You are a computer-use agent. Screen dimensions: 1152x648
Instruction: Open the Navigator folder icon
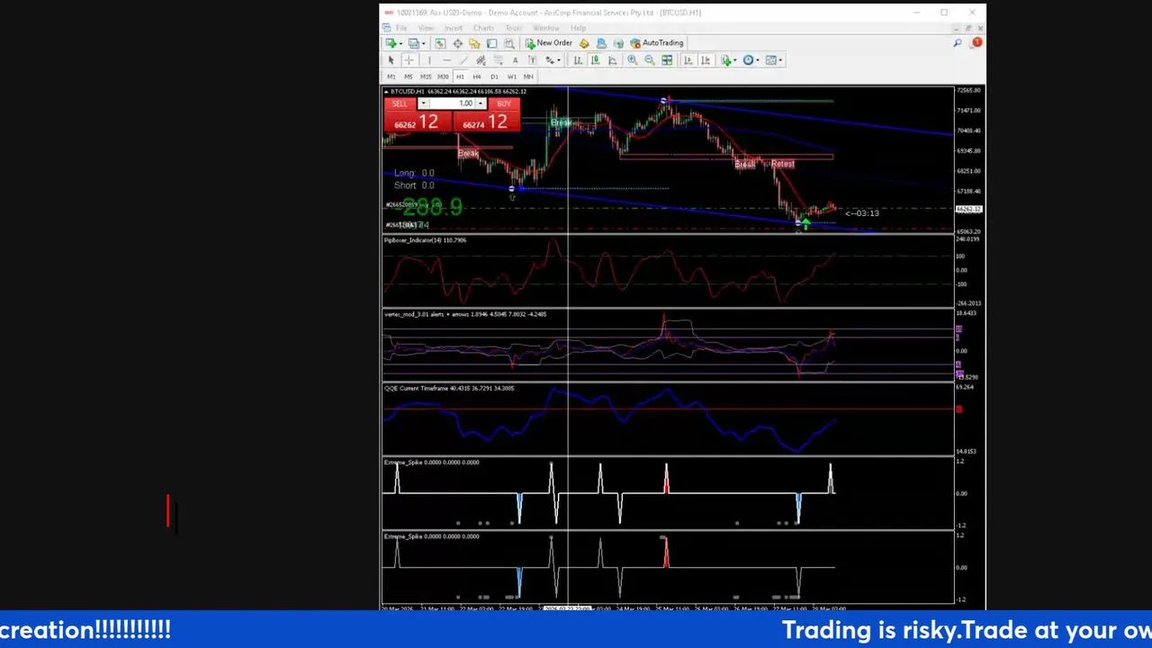(474, 43)
